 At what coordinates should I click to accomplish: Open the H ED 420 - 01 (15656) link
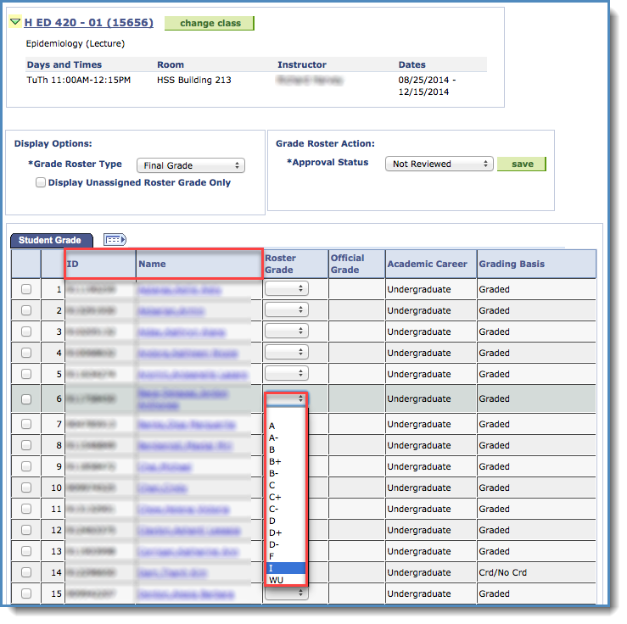tap(89, 22)
